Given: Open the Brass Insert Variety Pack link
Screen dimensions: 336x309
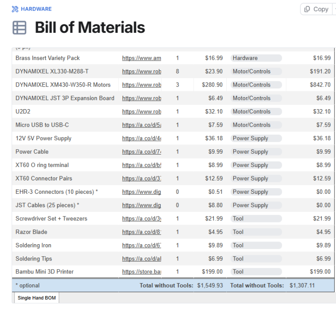Looking at the screenshot, I should 141,58.
